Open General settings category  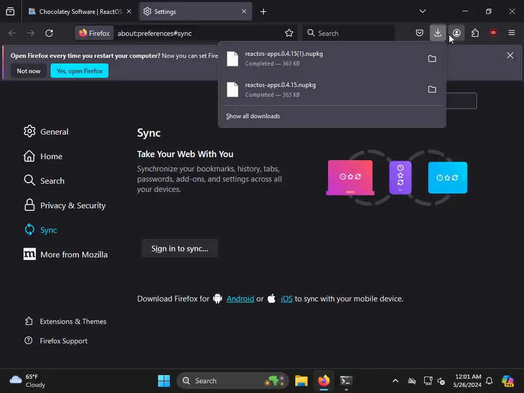pyautogui.click(x=46, y=132)
